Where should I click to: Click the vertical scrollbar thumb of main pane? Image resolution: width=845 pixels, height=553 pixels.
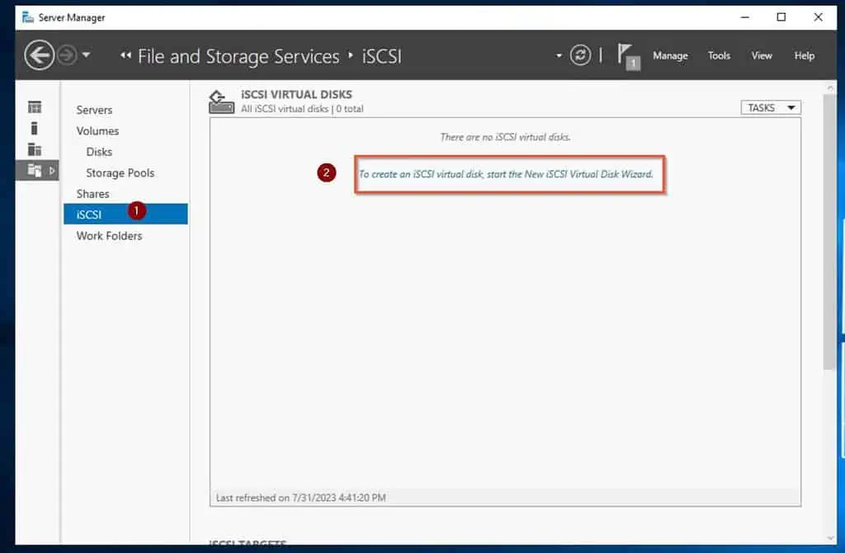[829, 232]
